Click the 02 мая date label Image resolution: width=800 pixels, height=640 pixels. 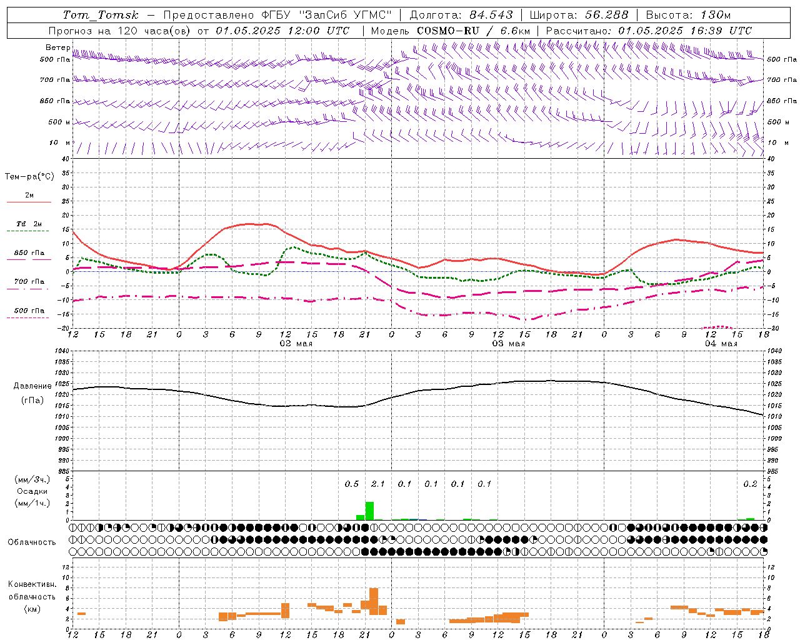point(296,344)
